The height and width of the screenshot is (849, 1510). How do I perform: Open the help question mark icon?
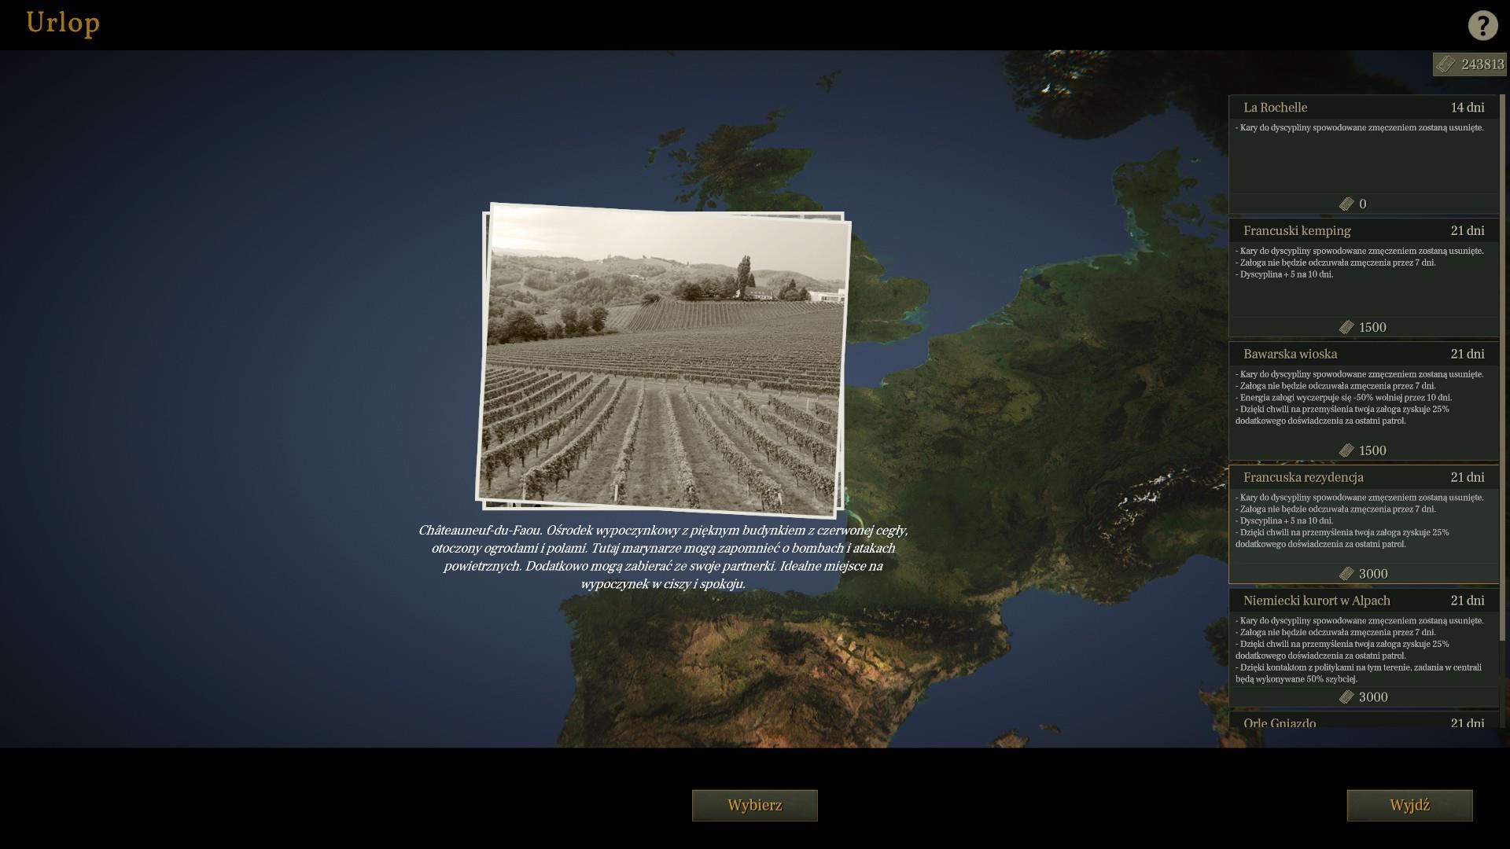tap(1482, 25)
